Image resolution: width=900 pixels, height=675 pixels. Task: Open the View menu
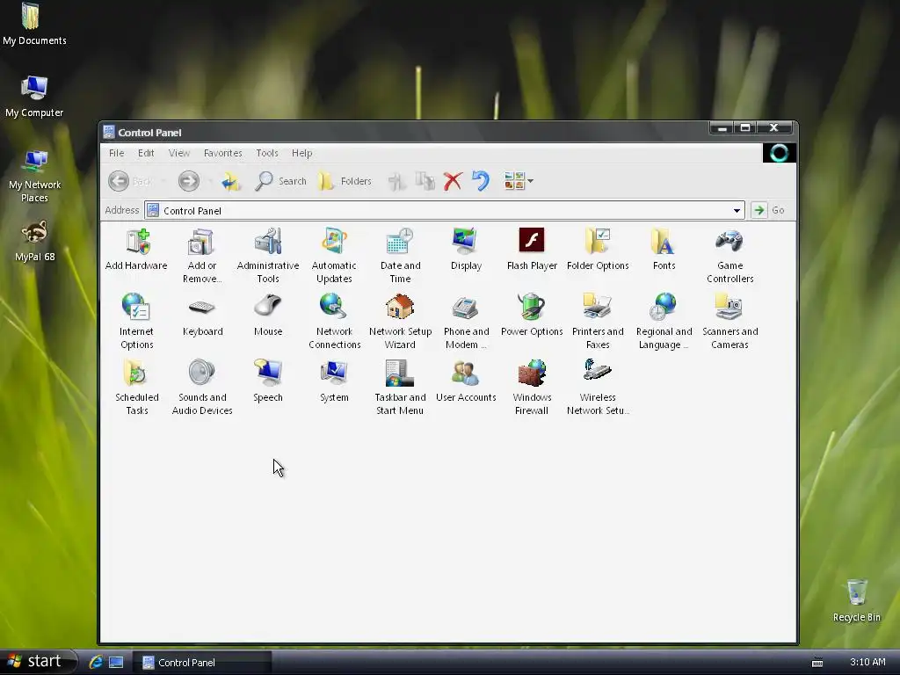pos(179,153)
